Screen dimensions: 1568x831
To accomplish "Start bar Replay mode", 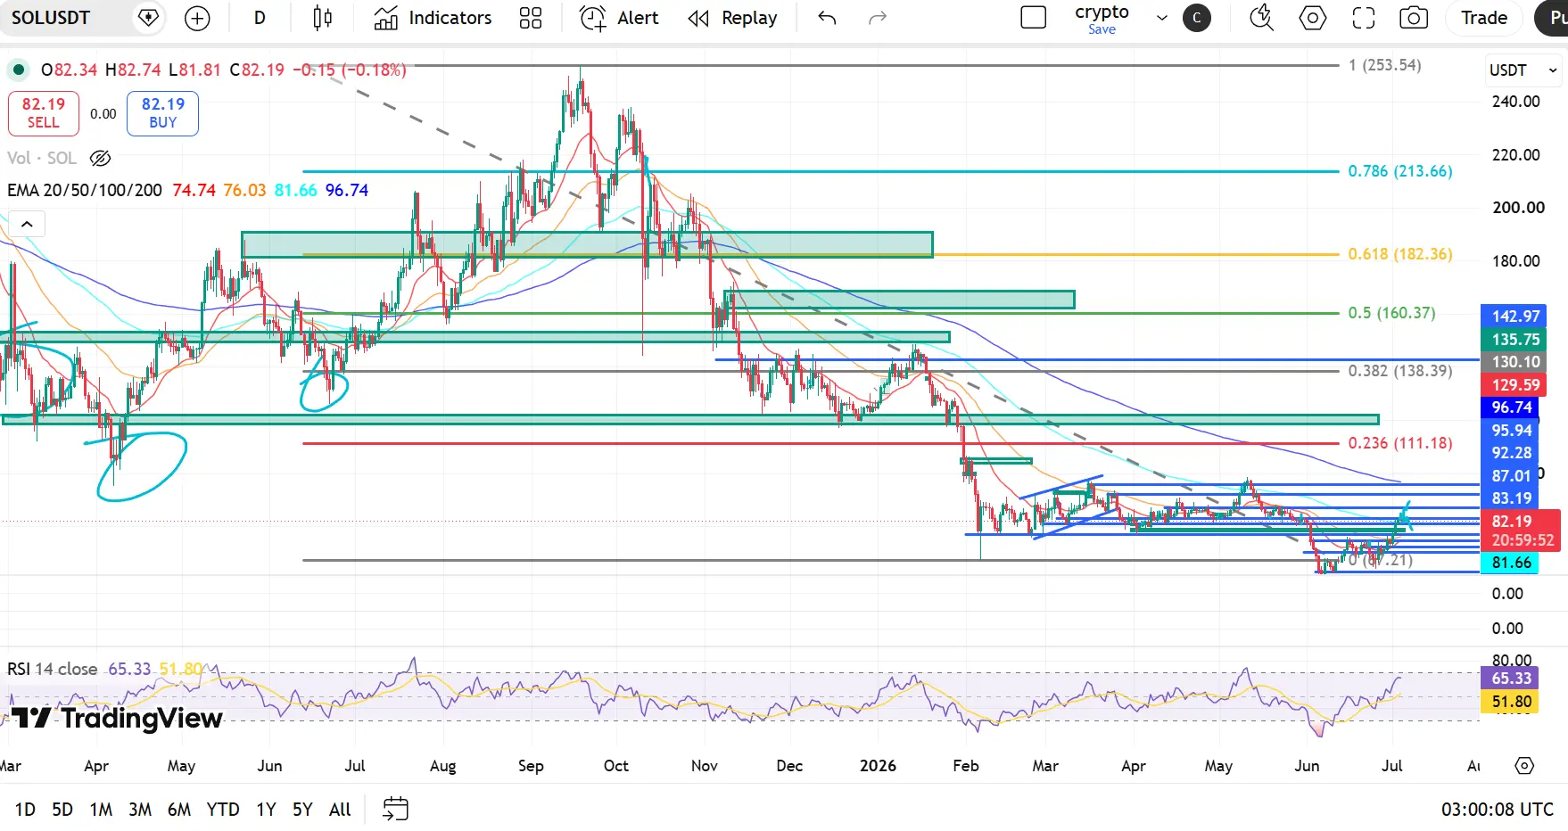I will (x=733, y=18).
